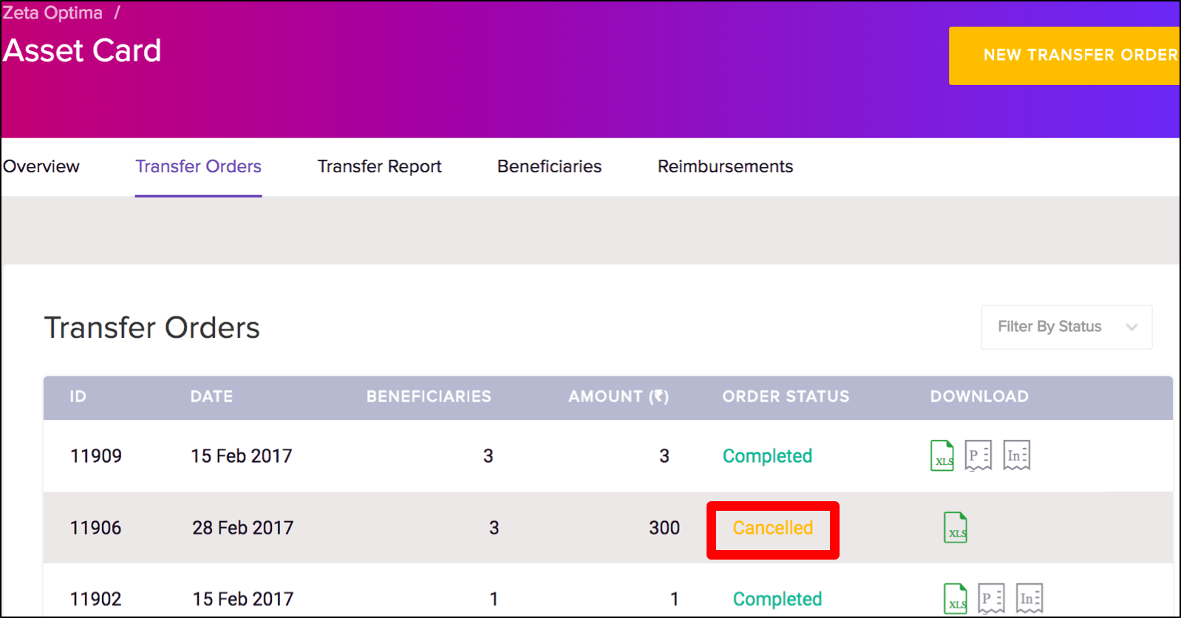1181x618 pixels.
Task: Open the Filter By Status dropdown
Action: coord(1066,327)
